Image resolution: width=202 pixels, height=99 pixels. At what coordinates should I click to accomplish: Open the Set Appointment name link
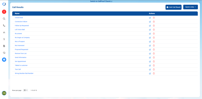(x=20, y=61)
